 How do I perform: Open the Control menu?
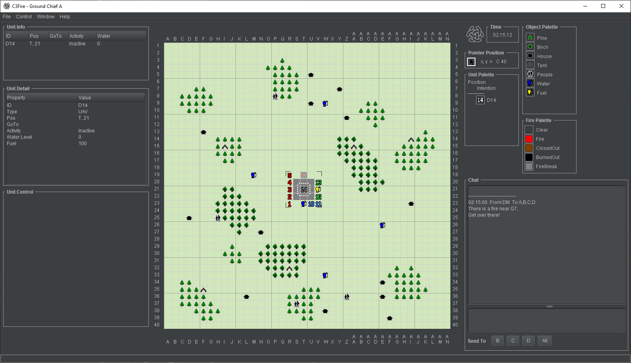pyautogui.click(x=24, y=17)
